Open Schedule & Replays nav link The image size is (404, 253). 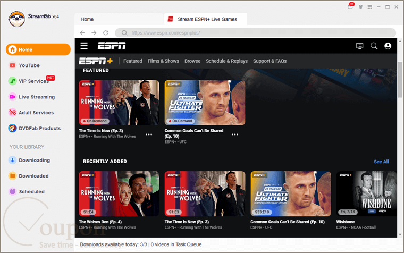click(227, 61)
